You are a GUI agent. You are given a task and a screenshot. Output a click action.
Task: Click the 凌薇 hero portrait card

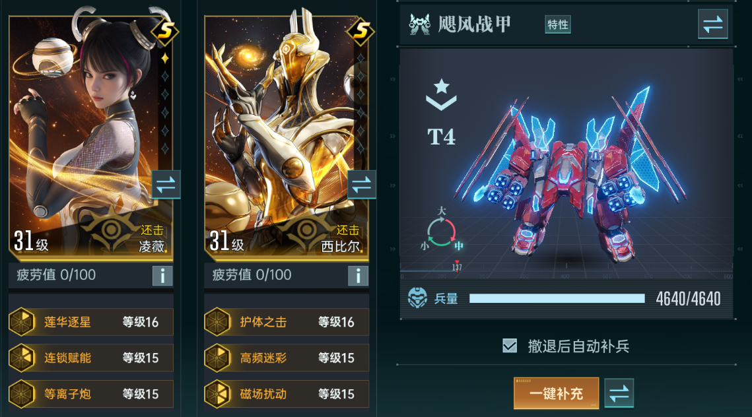[91, 136]
